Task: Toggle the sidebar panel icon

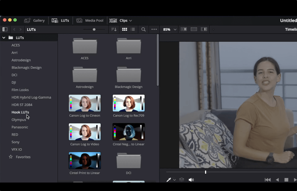Action: coord(5,29)
